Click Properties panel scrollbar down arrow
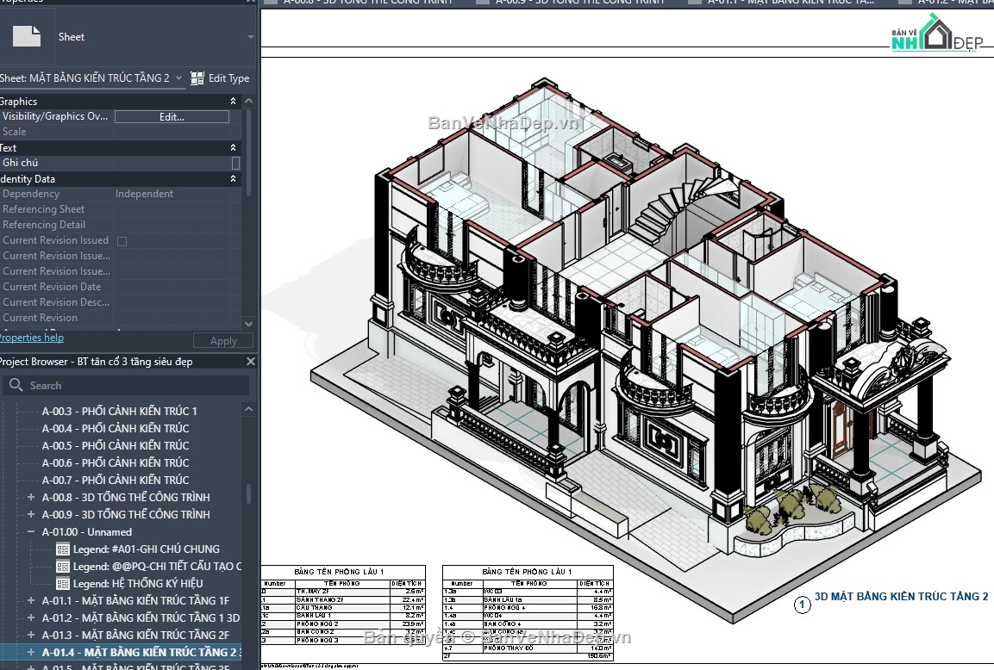This screenshot has height=670, width=994. click(248, 323)
